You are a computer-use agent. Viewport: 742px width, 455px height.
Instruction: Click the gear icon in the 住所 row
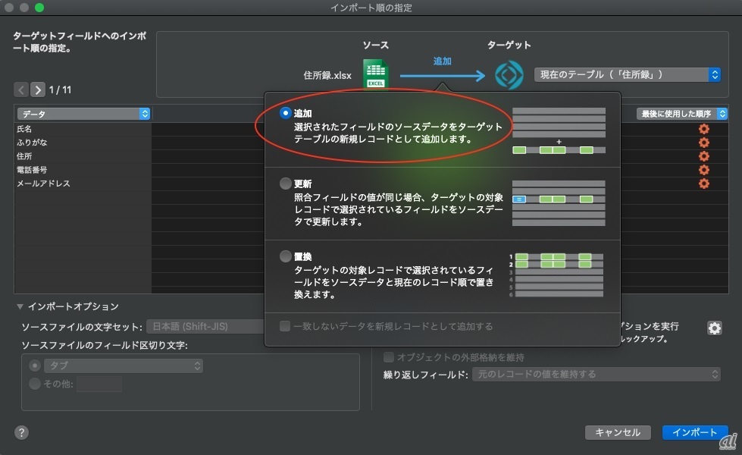tap(703, 156)
